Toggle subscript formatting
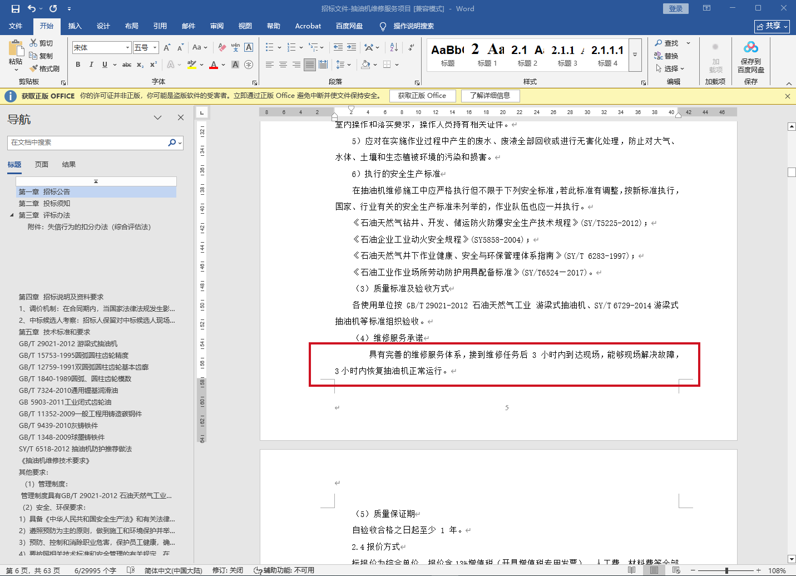 coord(140,65)
